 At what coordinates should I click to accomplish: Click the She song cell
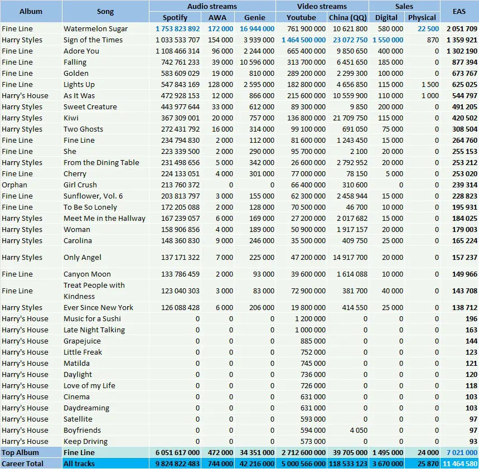[x=105, y=151]
